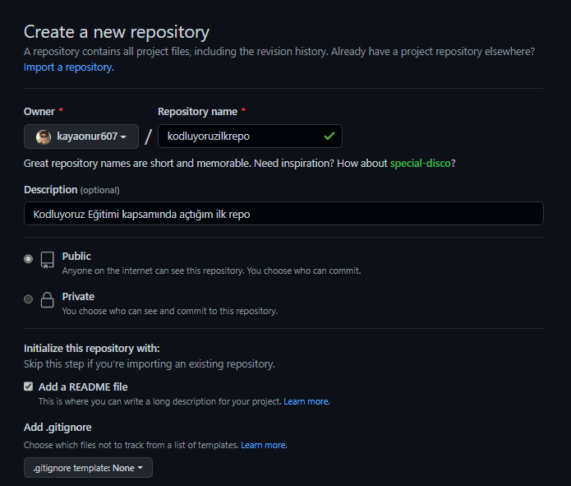
Task: Follow the Import a repository link
Action: click(x=69, y=67)
